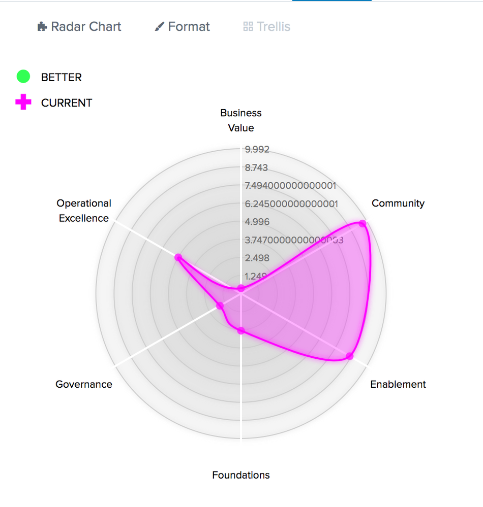
Task: Toggle the CURRENT series label
Action: [x=67, y=103]
